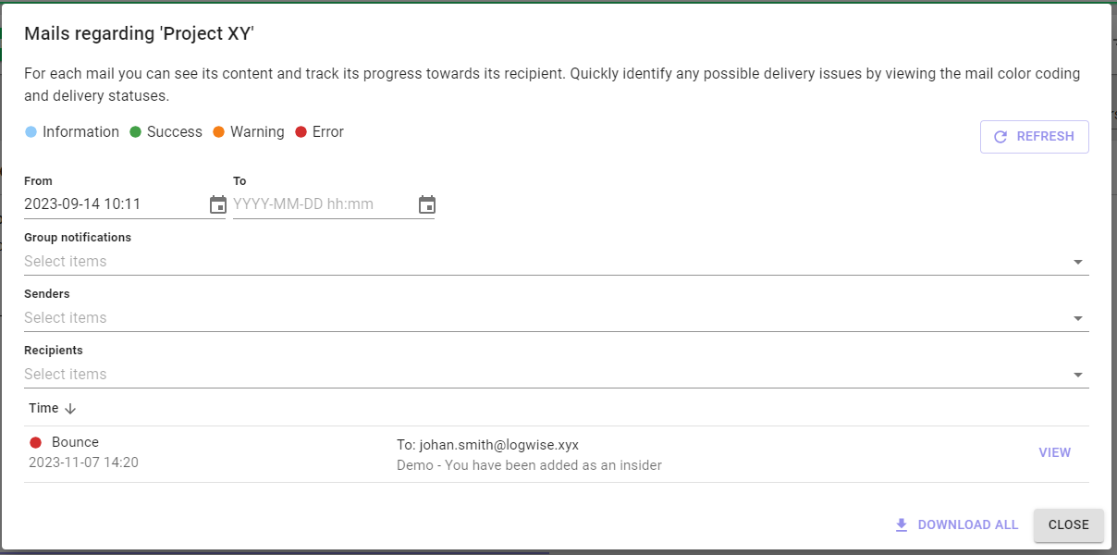Close the Mails dialog with CLOSE
The width and height of the screenshot is (1117, 555).
click(x=1069, y=524)
